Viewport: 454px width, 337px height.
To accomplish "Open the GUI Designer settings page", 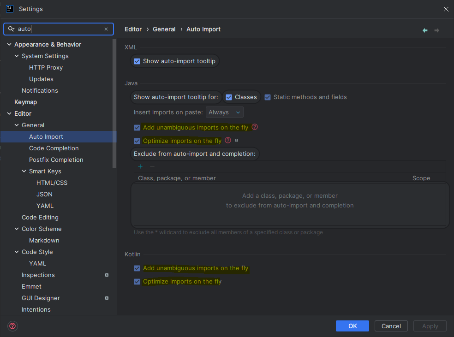I will coord(41,298).
